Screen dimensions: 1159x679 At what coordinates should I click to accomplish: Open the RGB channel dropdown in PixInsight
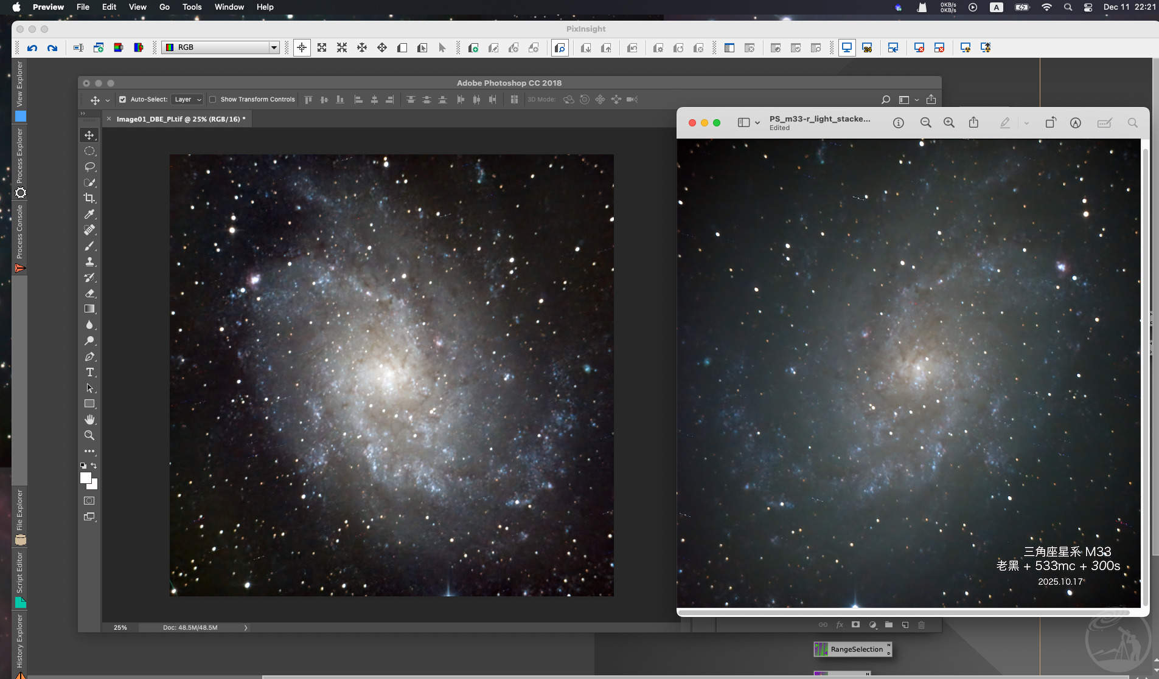(220, 47)
